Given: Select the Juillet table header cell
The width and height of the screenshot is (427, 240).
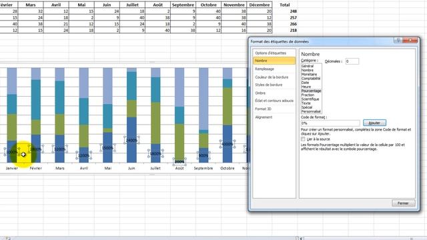Looking at the screenshot, I should coord(132,5).
